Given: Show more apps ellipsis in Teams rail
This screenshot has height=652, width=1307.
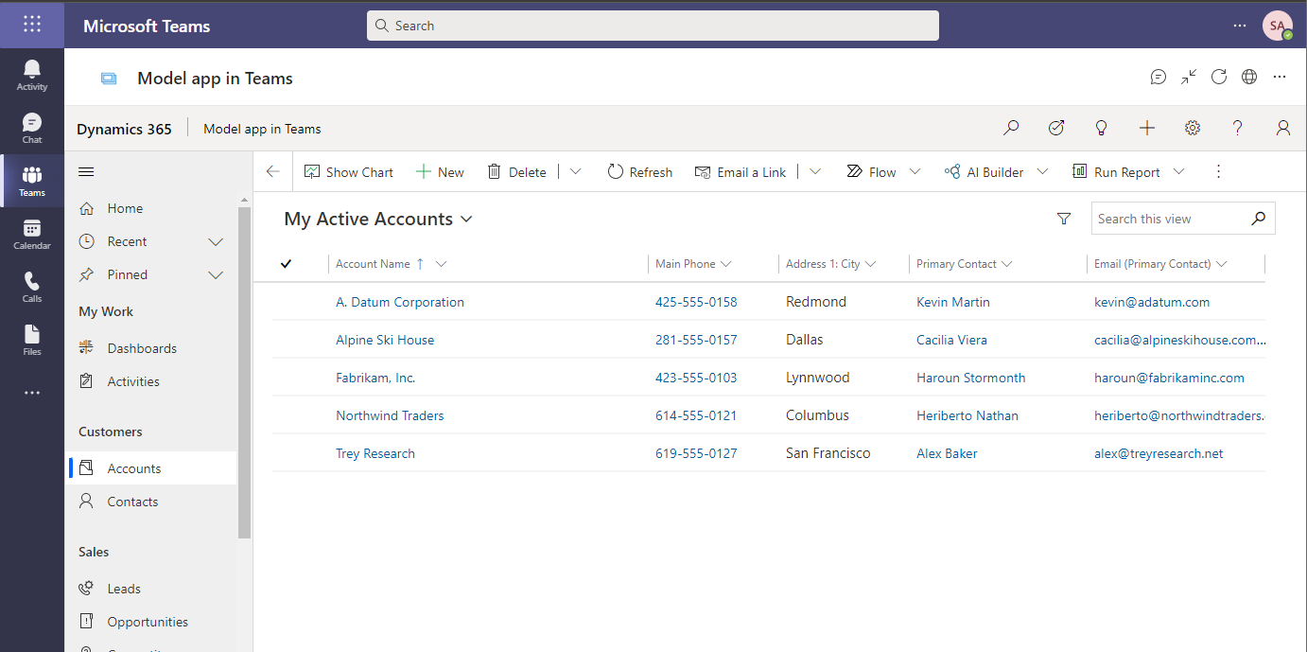Looking at the screenshot, I should pos(32,393).
